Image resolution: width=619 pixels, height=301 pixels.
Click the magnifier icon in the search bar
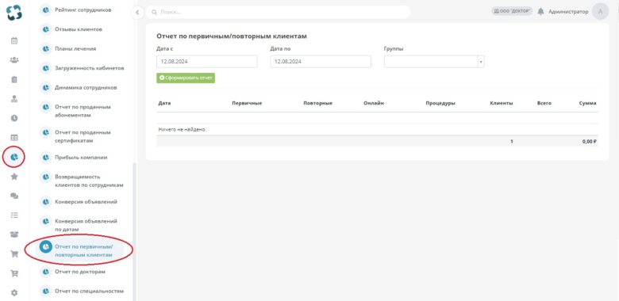click(x=154, y=12)
